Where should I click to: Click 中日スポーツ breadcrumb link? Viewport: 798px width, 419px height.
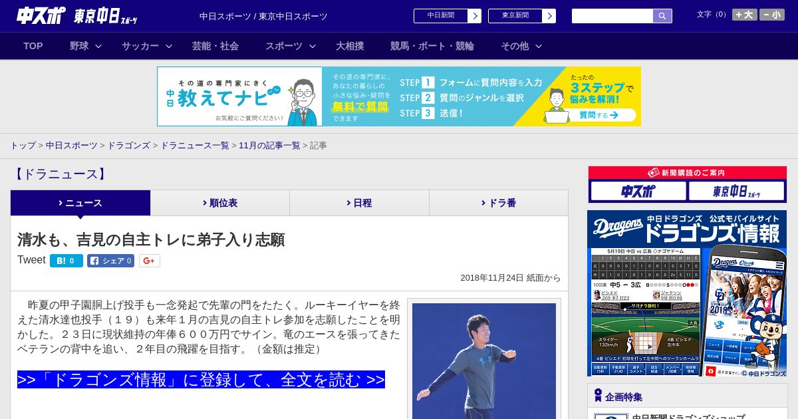tap(72, 145)
